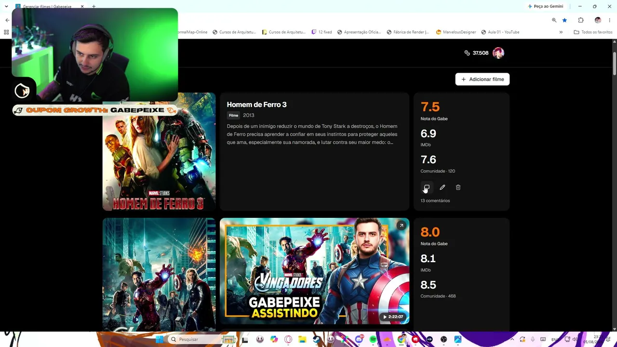Viewport: 617px width, 347px height.
Task: Open the Apresentação Oficia... bookmark
Action: [359, 32]
